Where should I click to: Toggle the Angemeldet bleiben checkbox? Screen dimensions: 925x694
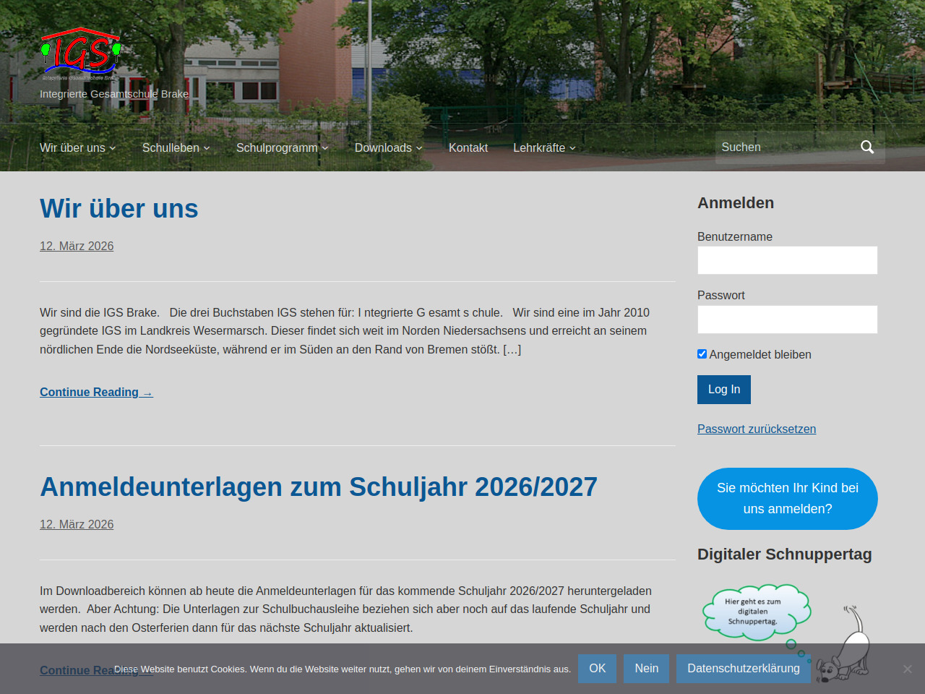pos(702,354)
